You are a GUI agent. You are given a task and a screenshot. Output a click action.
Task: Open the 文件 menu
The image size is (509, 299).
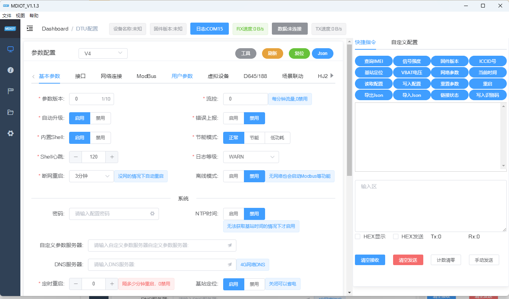pos(7,16)
